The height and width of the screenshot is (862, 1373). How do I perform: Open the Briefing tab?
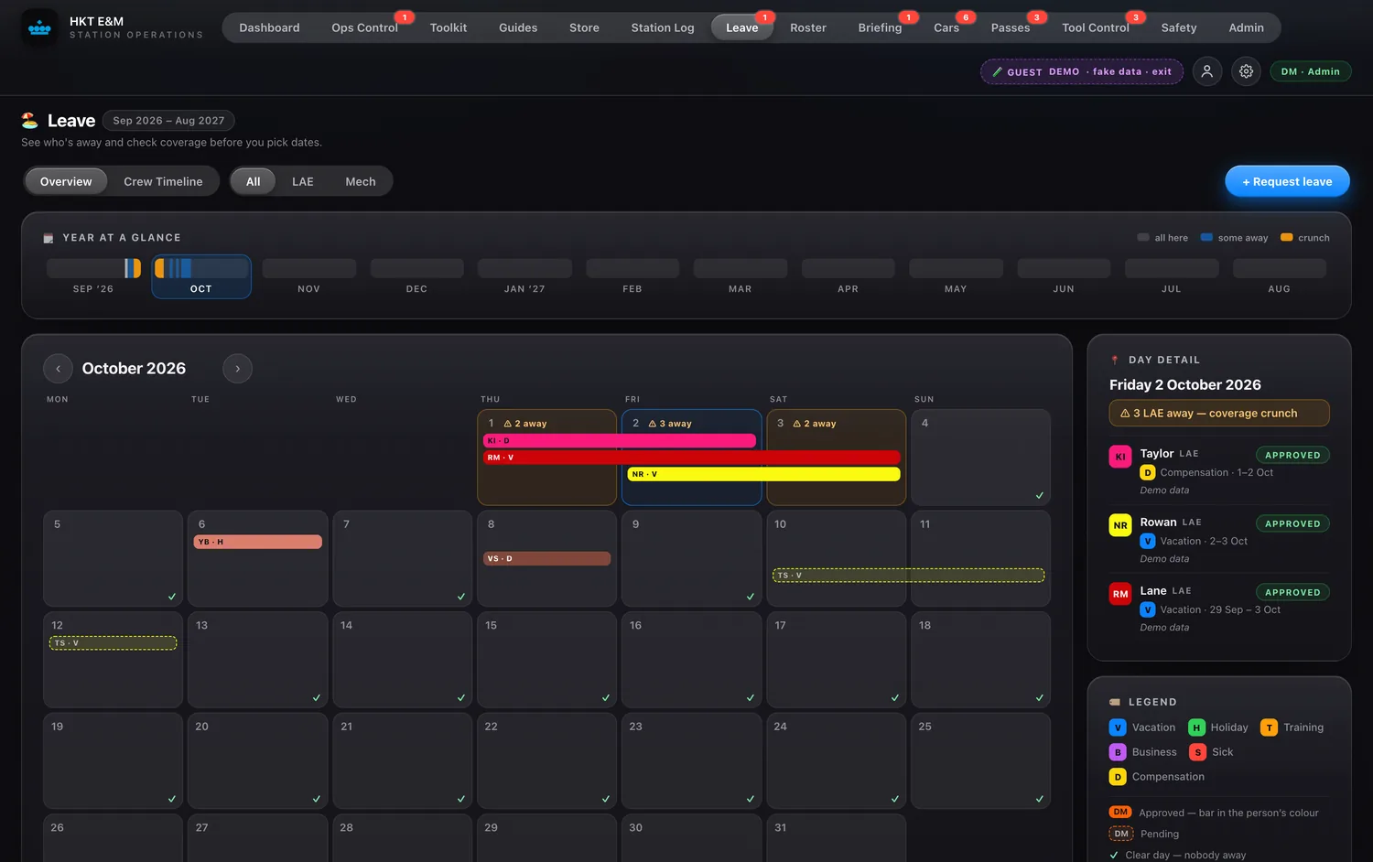[880, 27]
